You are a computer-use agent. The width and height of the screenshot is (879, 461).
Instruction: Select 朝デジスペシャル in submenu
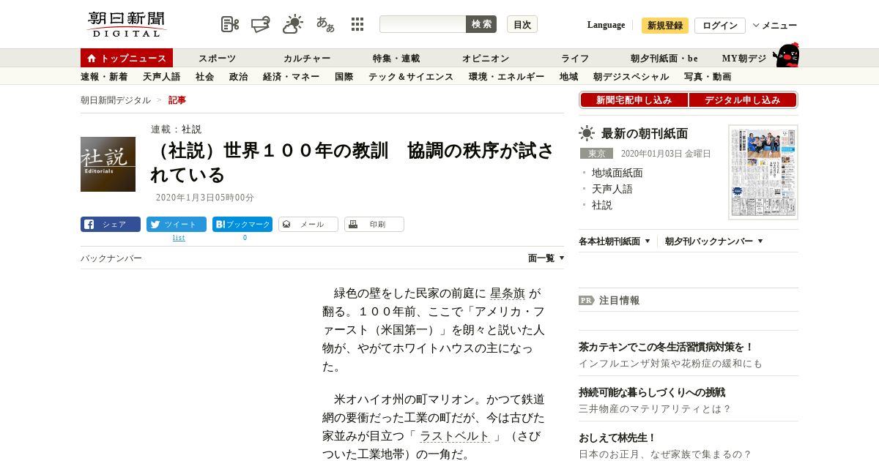(631, 77)
